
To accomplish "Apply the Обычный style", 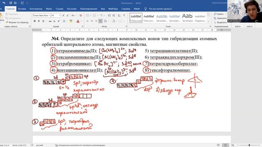I will click(136, 18).
